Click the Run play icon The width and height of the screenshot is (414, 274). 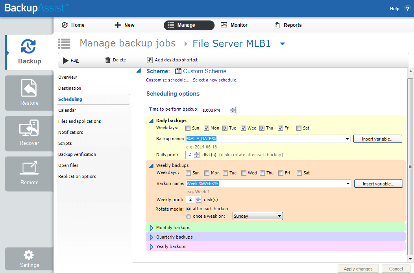click(x=65, y=61)
